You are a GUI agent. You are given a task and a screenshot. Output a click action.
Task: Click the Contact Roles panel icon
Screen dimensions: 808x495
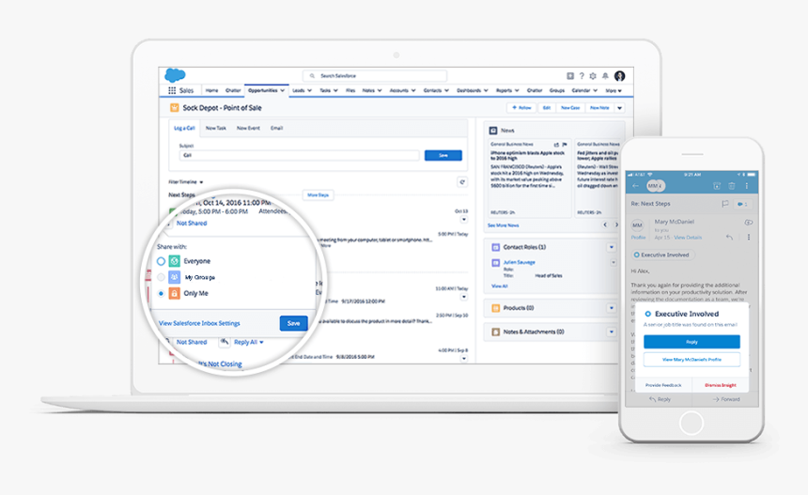[496, 247]
